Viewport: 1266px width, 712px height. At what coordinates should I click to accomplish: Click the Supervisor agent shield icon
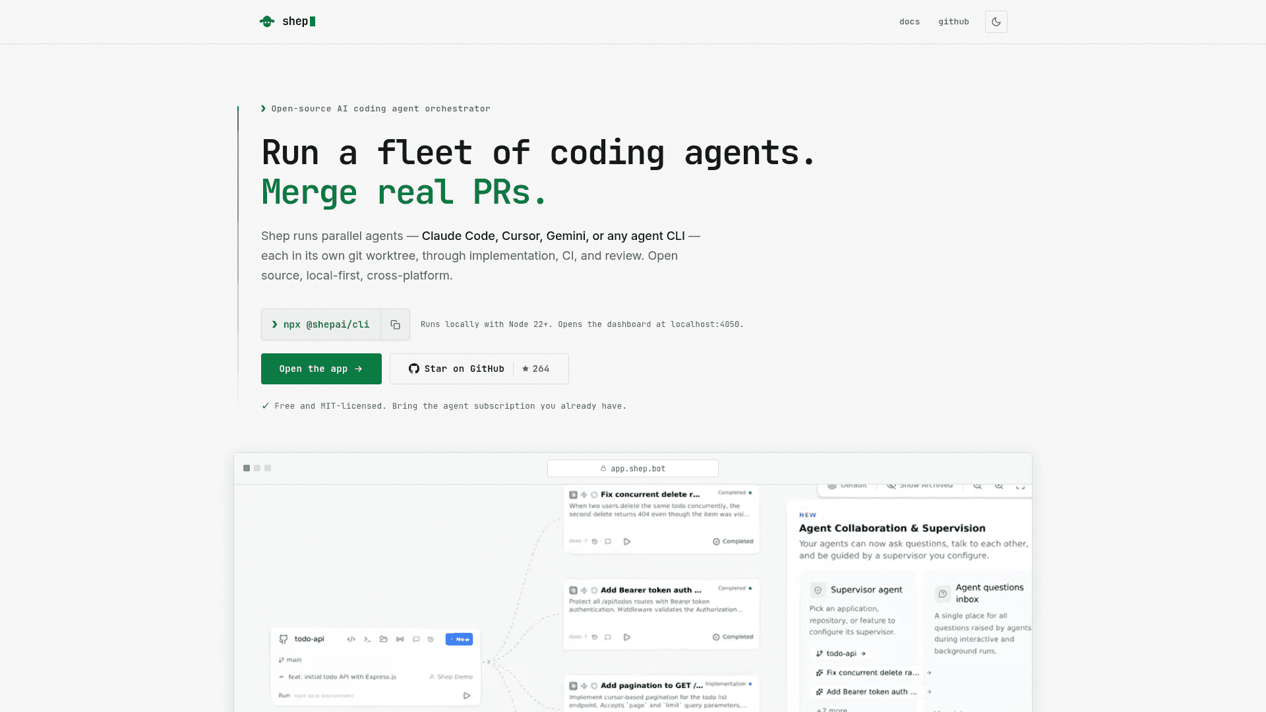818,590
